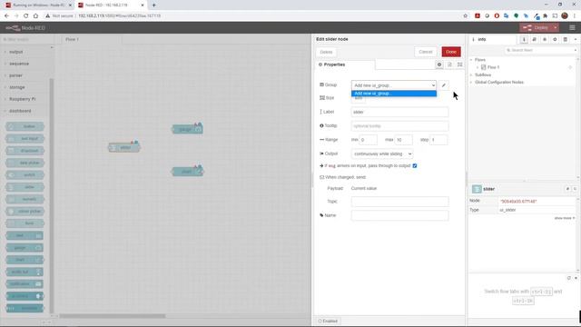The image size is (581, 327).
Task: Click the Name input field
Action: pyautogui.click(x=399, y=215)
